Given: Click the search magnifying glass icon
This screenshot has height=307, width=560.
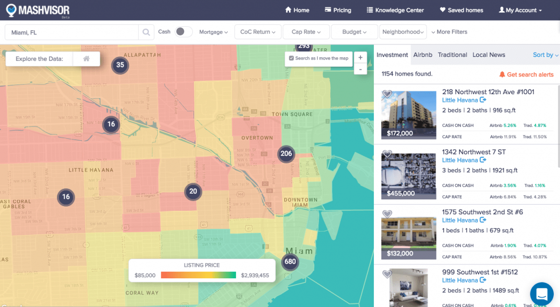Looking at the screenshot, I should 146,32.
